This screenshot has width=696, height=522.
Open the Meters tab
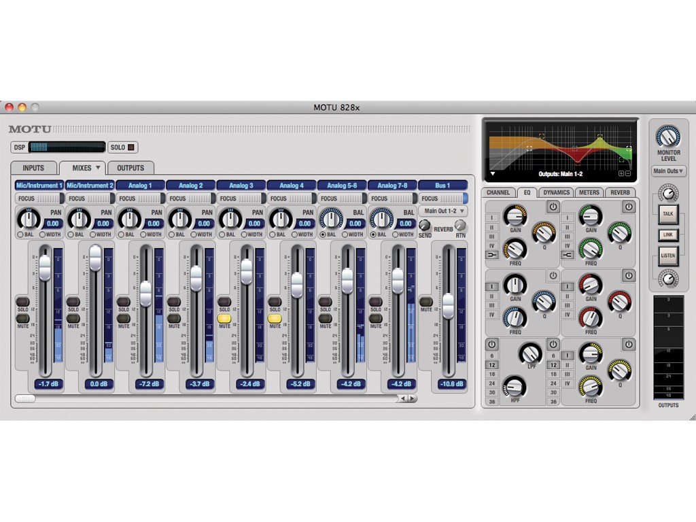589,192
